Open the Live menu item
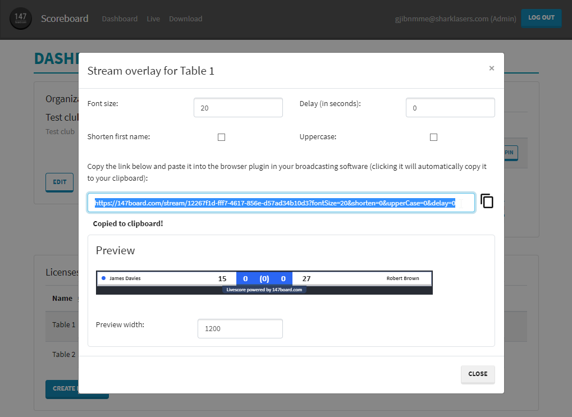This screenshot has height=417, width=572. [x=153, y=19]
